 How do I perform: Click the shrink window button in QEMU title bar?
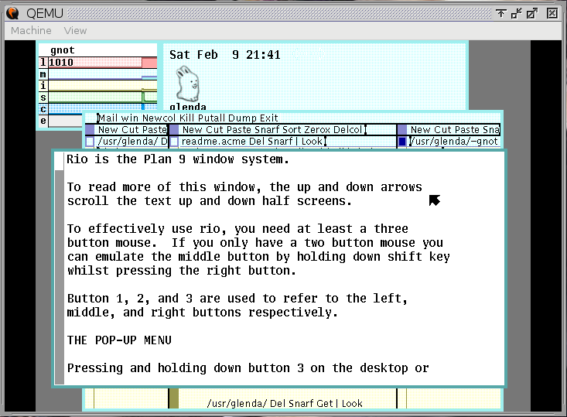click(517, 14)
